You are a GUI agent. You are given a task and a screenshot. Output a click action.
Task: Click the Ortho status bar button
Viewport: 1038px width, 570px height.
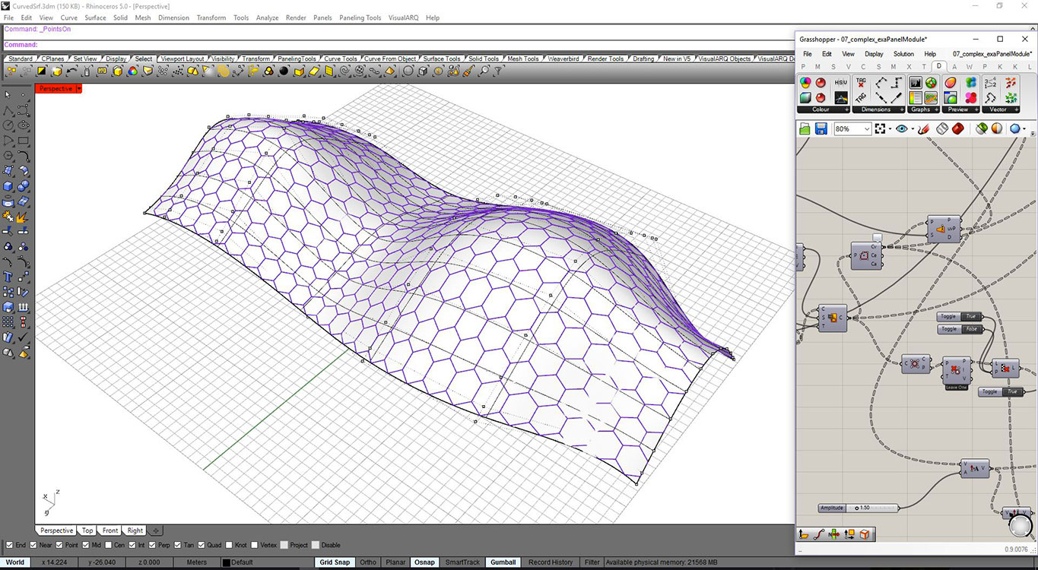(x=368, y=562)
